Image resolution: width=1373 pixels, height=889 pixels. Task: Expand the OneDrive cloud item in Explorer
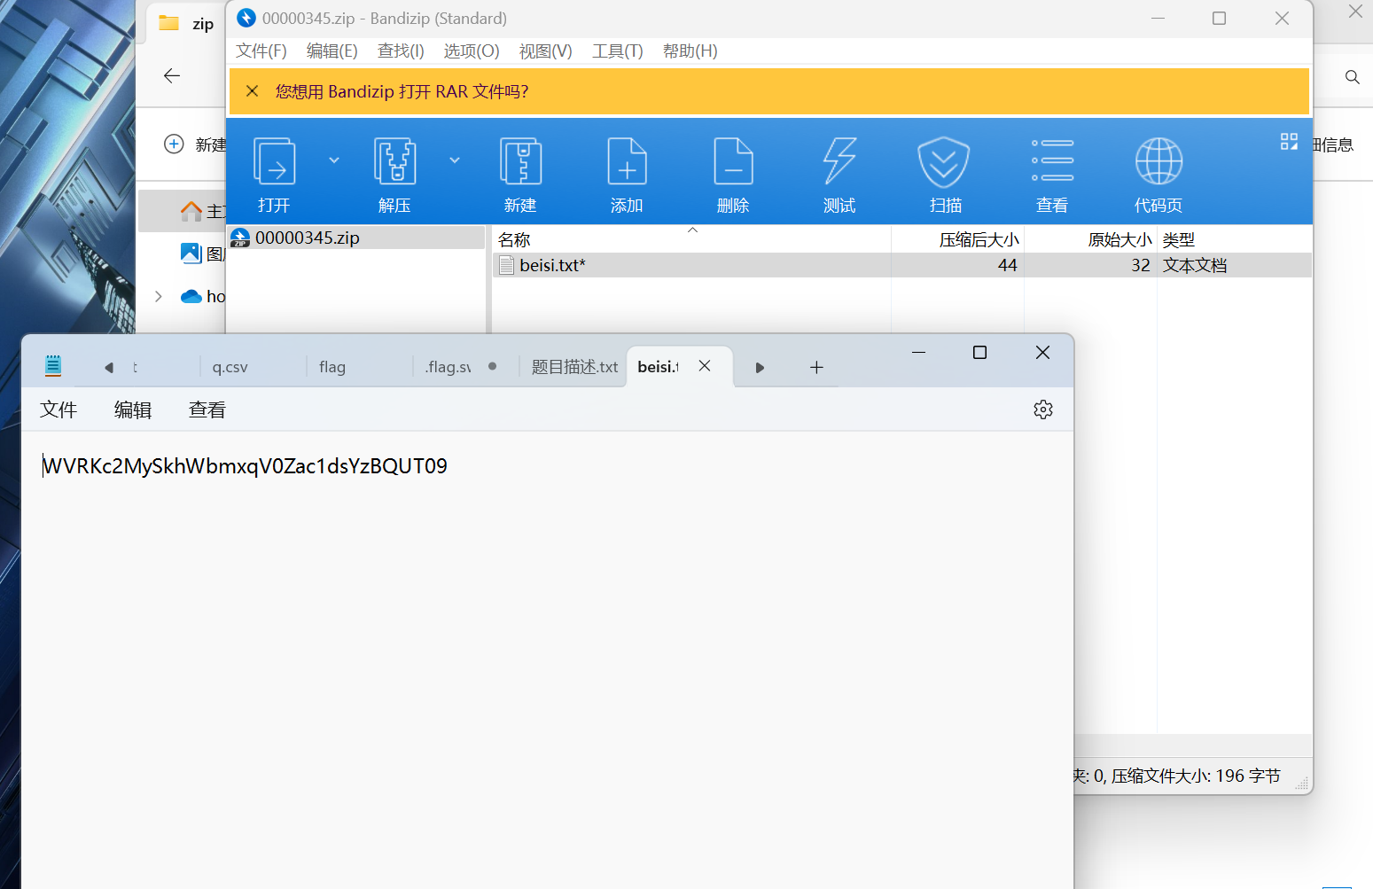(159, 296)
